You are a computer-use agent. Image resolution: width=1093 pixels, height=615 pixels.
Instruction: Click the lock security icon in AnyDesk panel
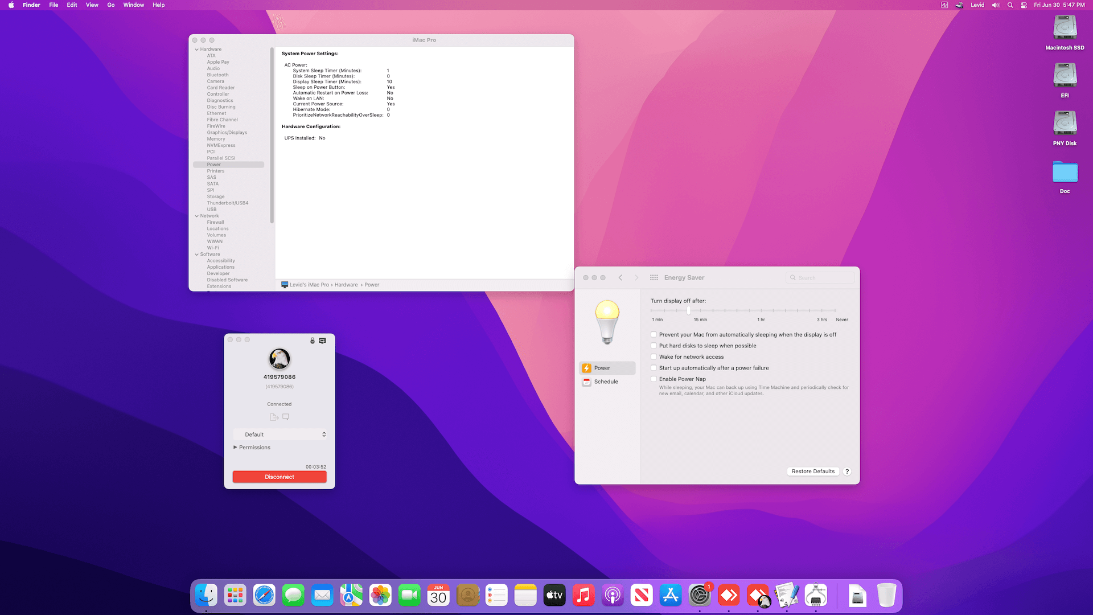pos(312,341)
